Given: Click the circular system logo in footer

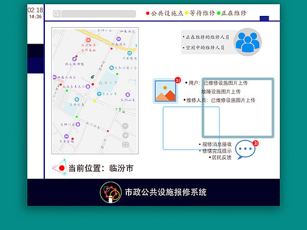Looking at the screenshot, I should [x=110, y=192].
